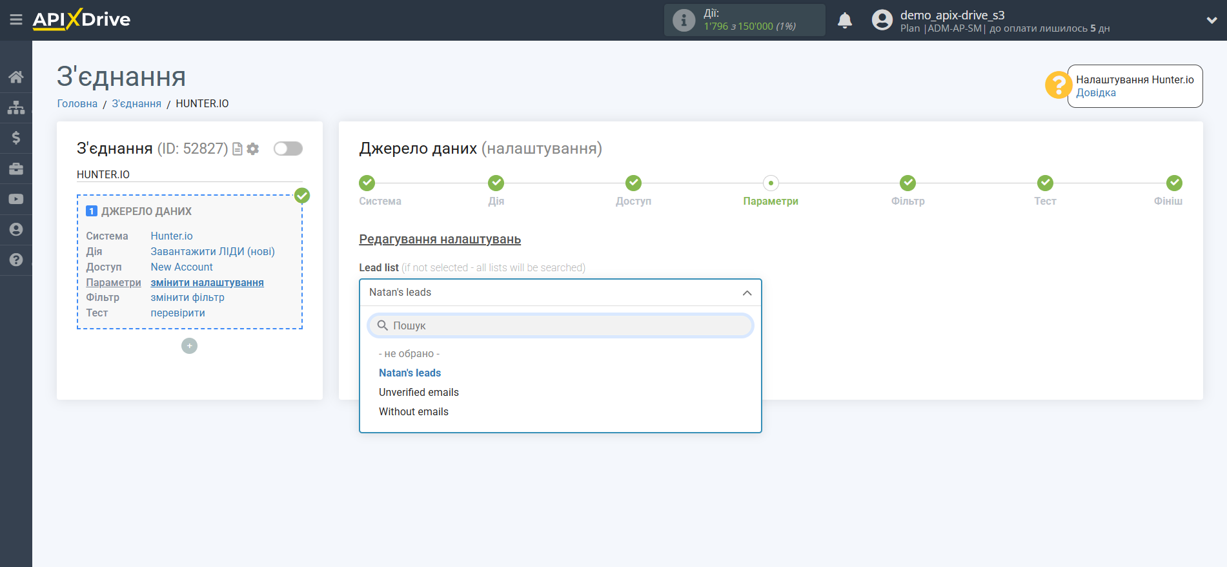The height and width of the screenshot is (567, 1227).
Task: Open the connection notes document icon
Action: [x=238, y=149]
